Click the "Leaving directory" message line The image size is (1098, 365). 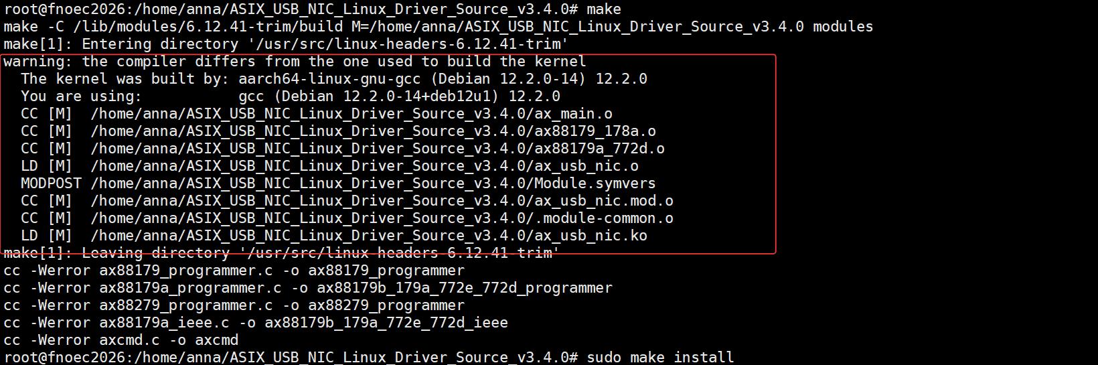[281, 253]
